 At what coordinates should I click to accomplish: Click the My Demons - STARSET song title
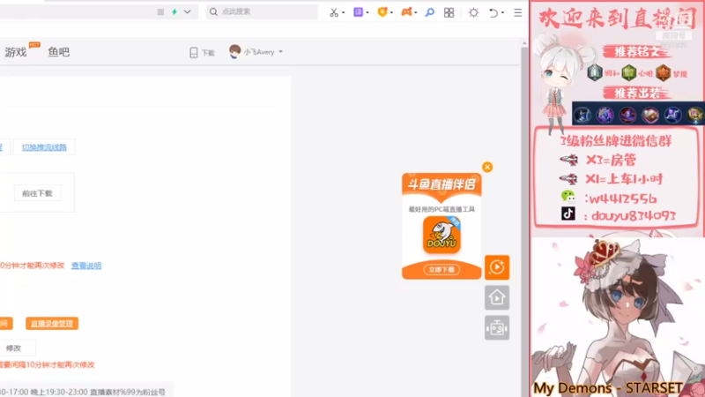pyautogui.click(x=608, y=388)
